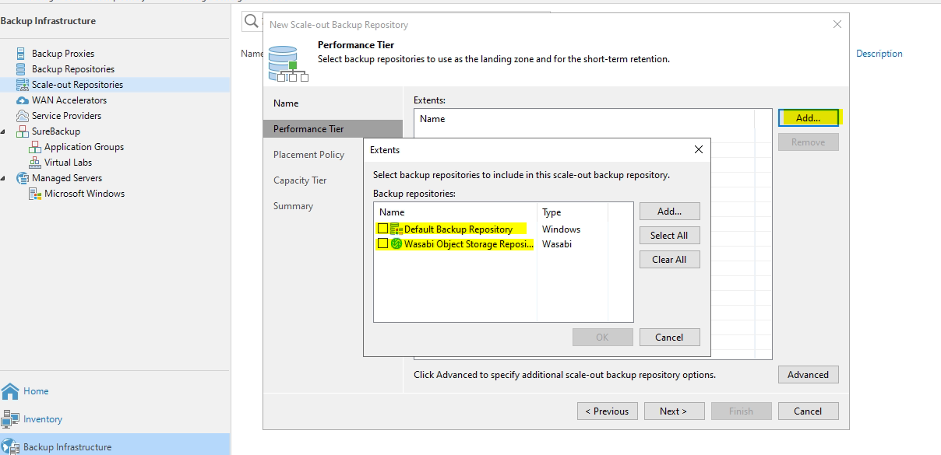Click the Type column header in Extents dialog
Image resolution: width=941 pixels, height=455 pixels.
[552, 212]
